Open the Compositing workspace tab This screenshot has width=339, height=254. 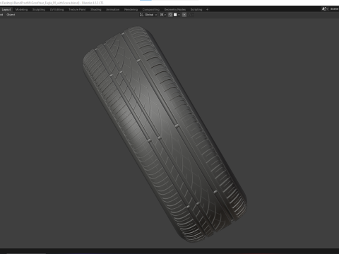[x=151, y=10]
